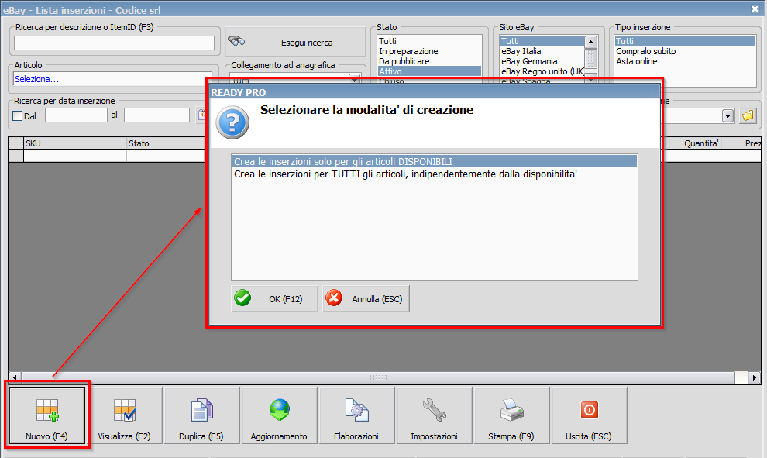Click the 'al' end date field
Viewport: 767px width, 458px height.
click(156, 115)
